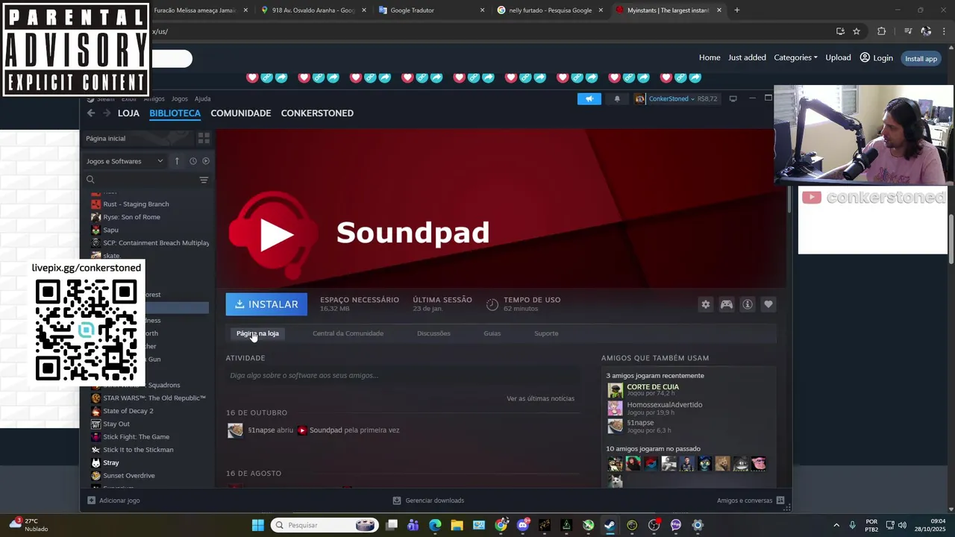Click the activity comment input field
This screenshot has width=955, height=537.
pyautogui.click(x=403, y=375)
